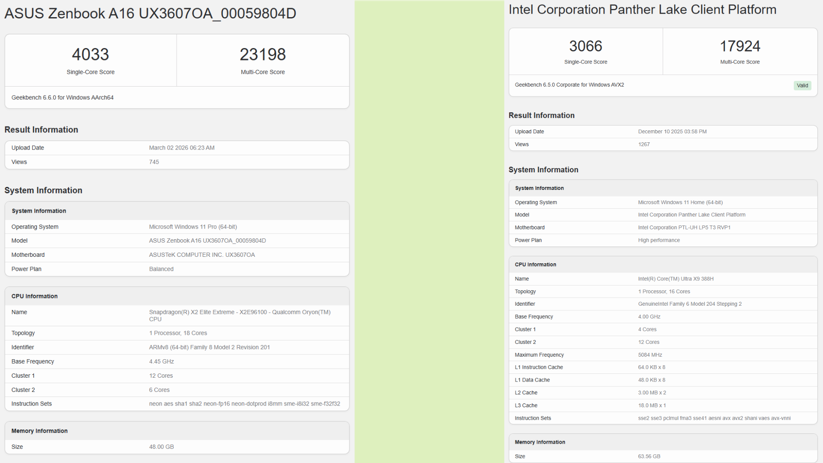Click the ASUSTeK COMPUTER INC. UX3607OA motherboard value
This screenshot has height=463, width=823.
coord(202,255)
